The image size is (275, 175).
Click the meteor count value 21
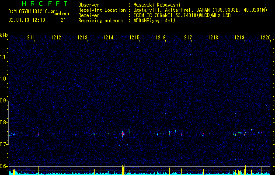63,20
